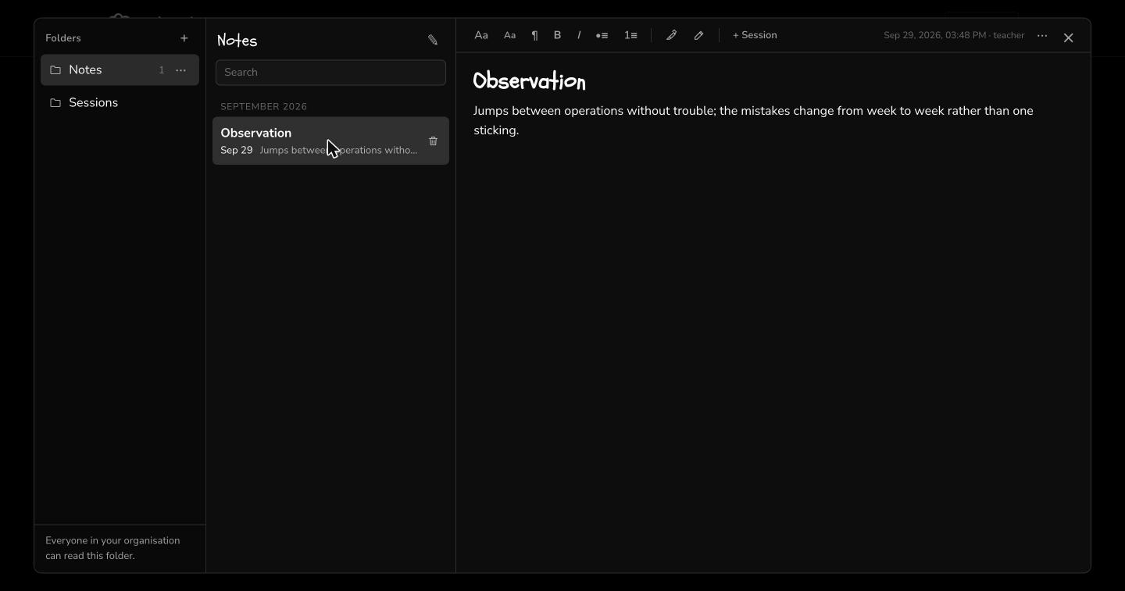Image resolution: width=1125 pixels, height=591 pixels.
Task: Delete the Observation note with trash icon
Action: (434, 141)
